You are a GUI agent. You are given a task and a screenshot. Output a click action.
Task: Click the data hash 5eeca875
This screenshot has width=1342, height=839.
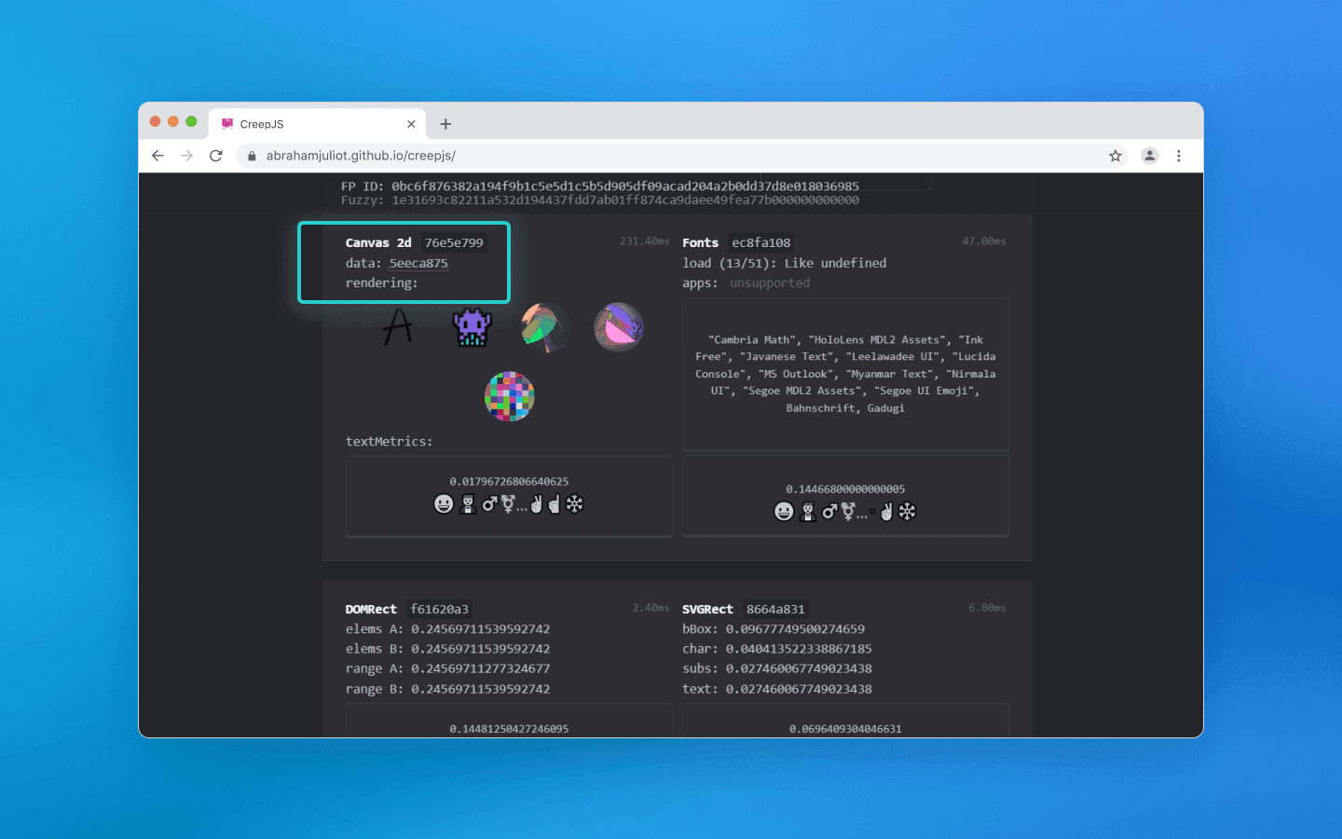coord(418,263)
